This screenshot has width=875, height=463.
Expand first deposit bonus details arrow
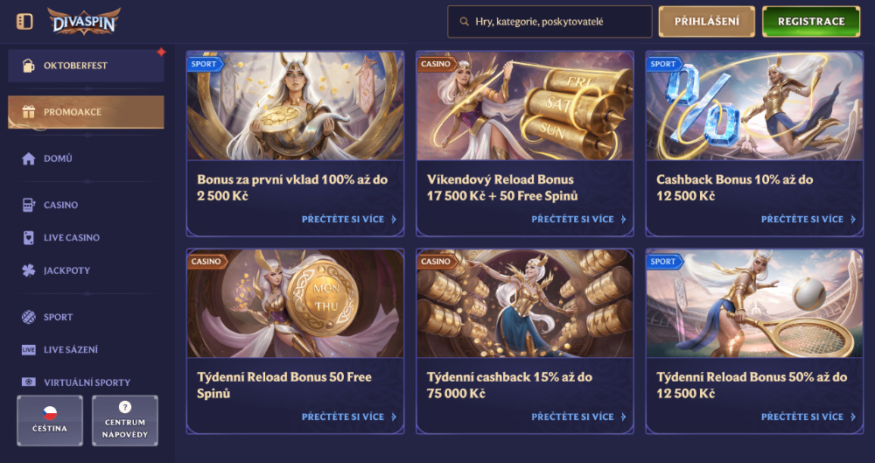tap(394, 220)
